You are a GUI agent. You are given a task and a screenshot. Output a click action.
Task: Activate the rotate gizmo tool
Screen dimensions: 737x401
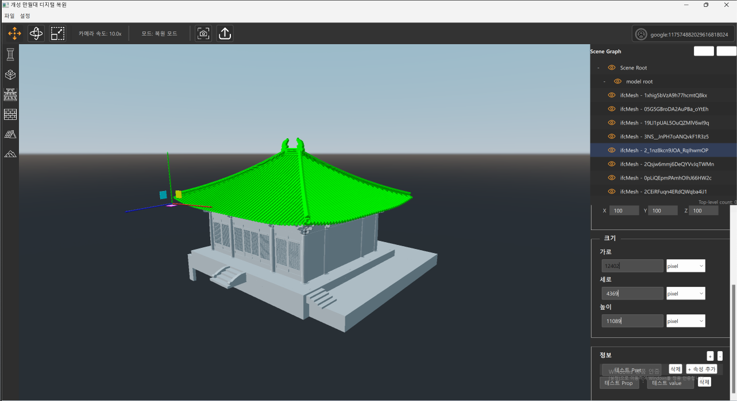point(36,34)
